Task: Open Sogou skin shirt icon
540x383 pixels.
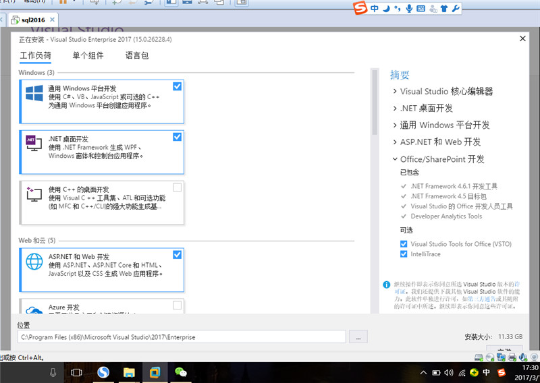Action: coord(444,9)
